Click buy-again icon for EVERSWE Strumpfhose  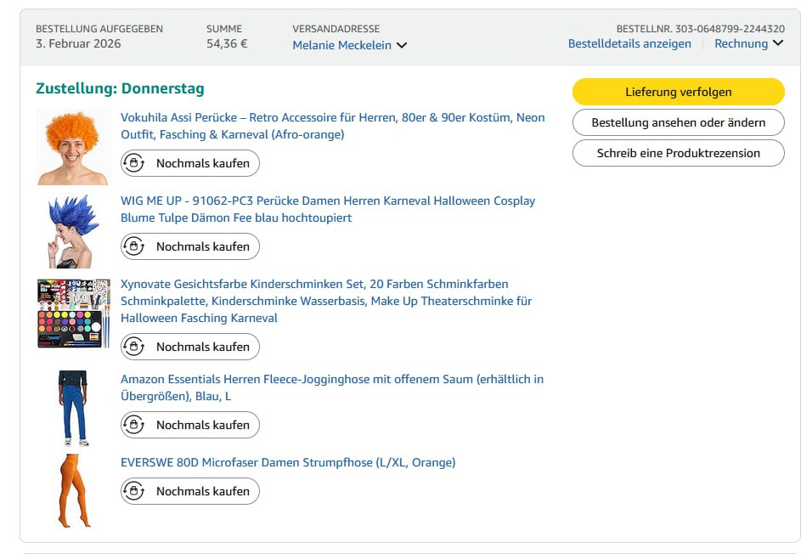pos(134,491)
